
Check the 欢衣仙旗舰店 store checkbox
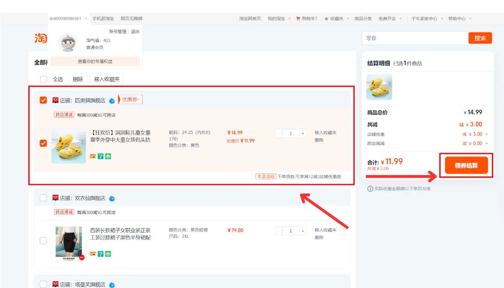(43, 198)
